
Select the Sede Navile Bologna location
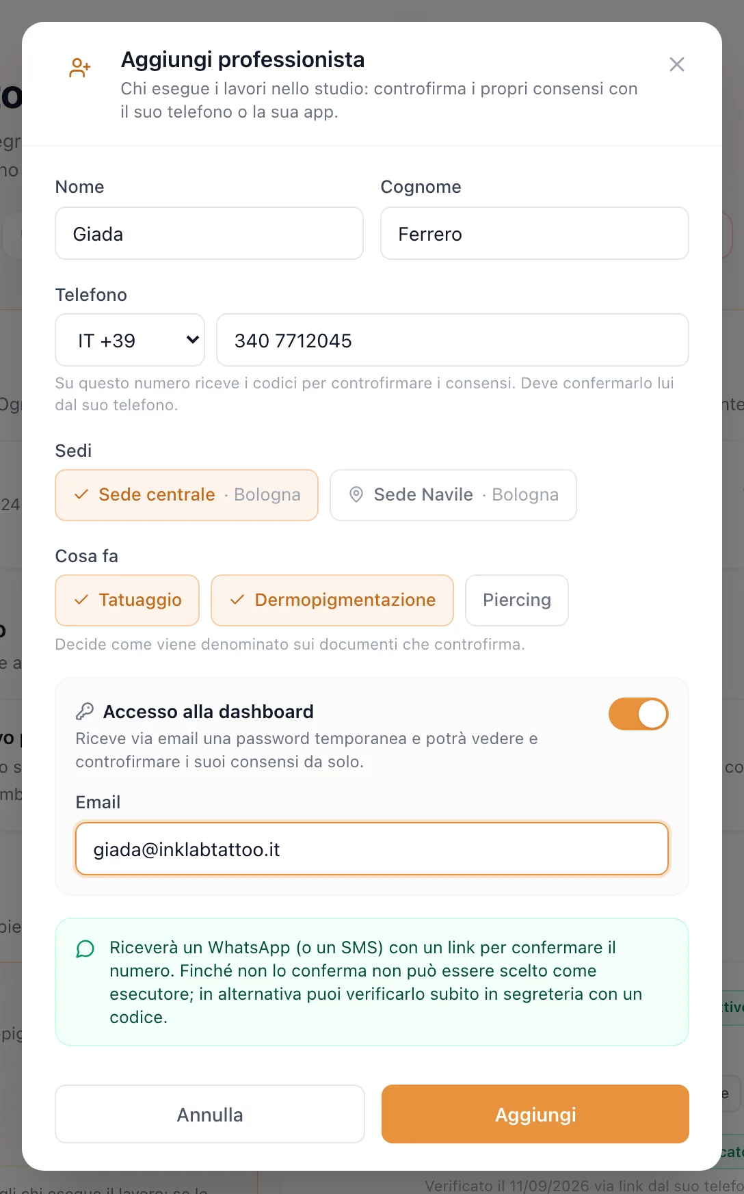click(453, 494)
